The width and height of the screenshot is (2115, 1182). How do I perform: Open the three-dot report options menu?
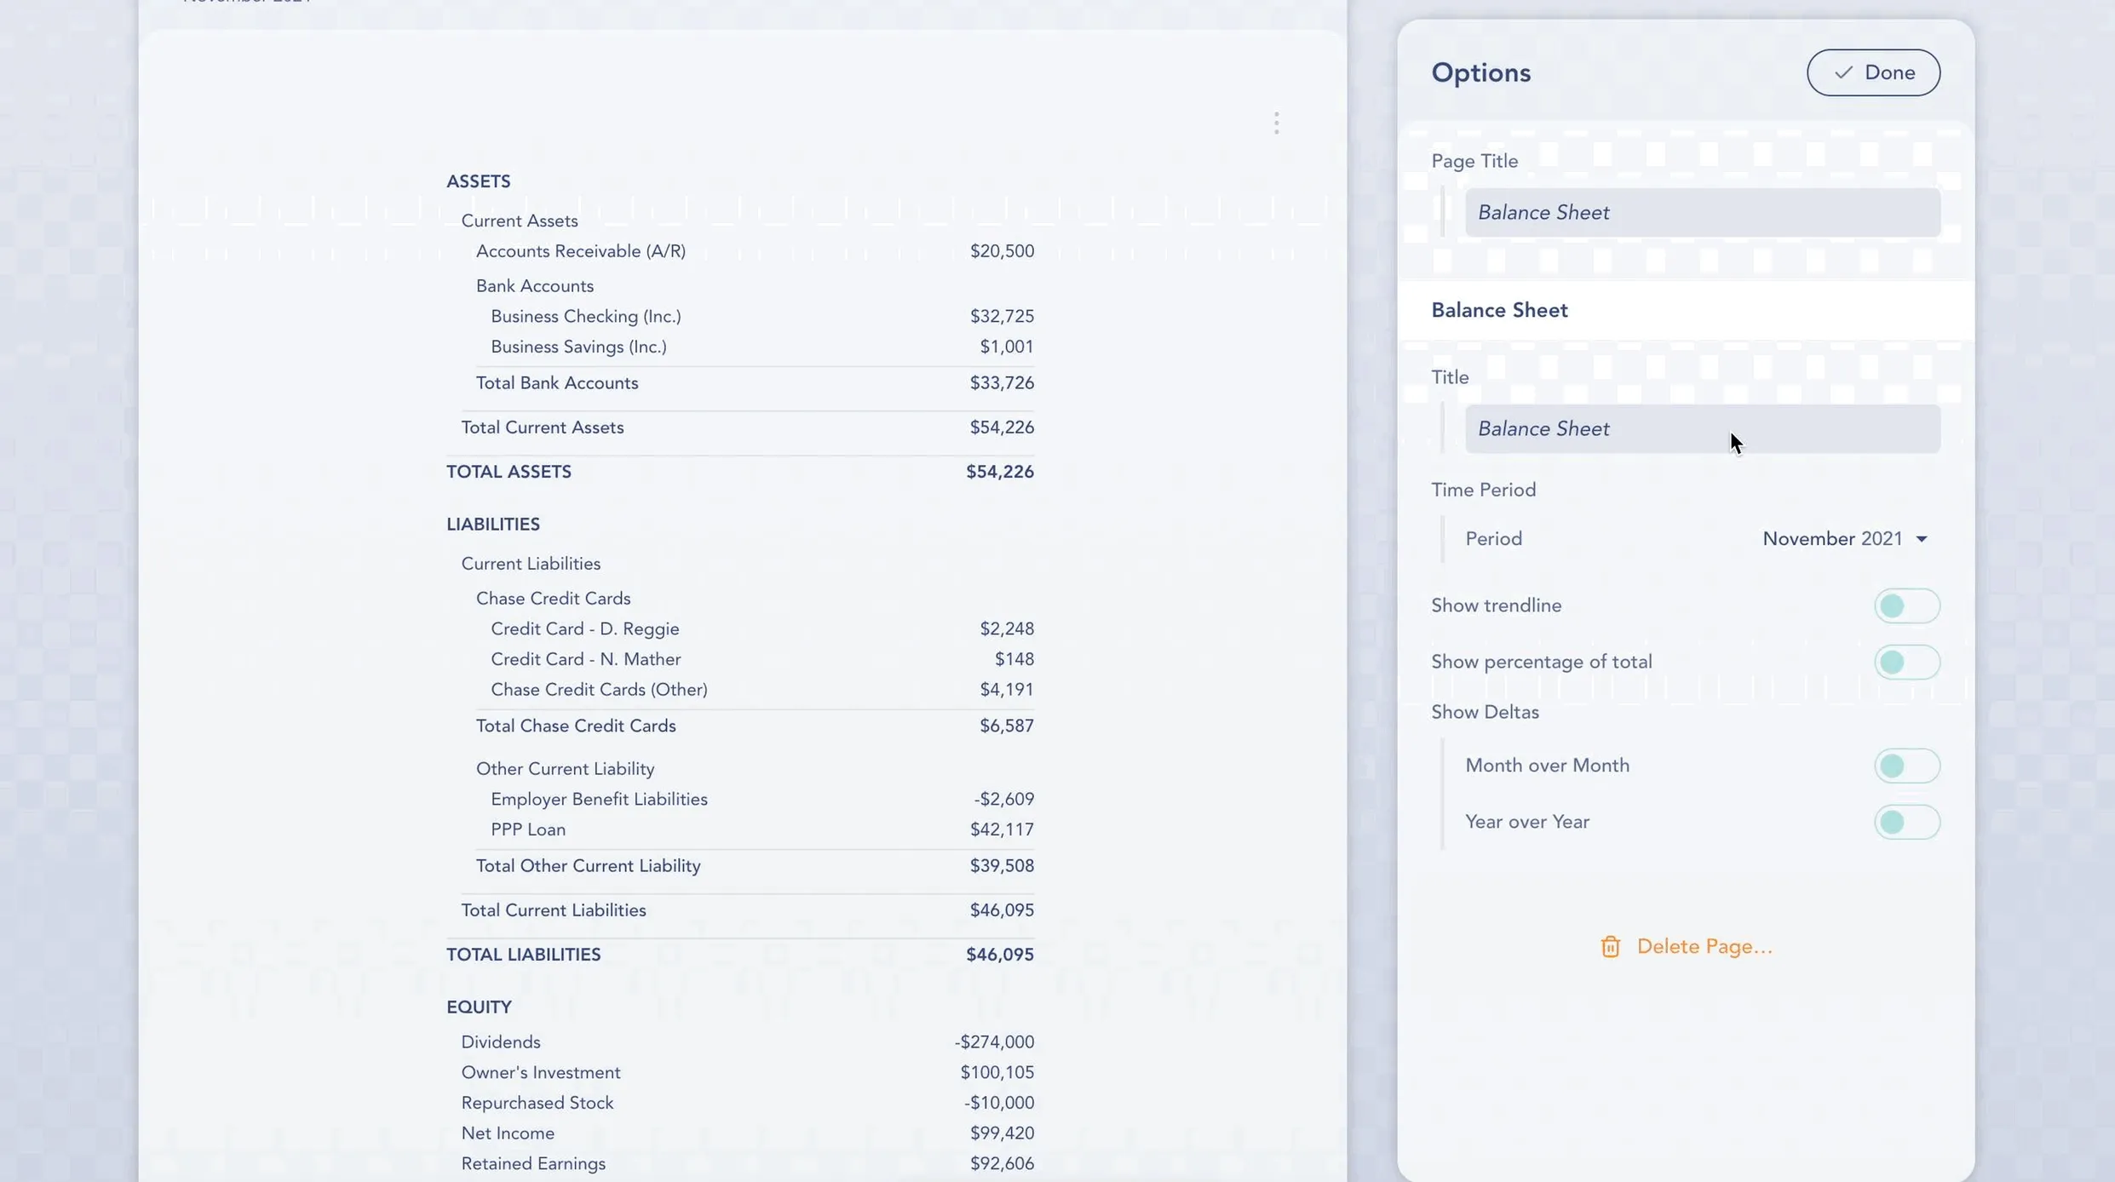point(1276,123)
